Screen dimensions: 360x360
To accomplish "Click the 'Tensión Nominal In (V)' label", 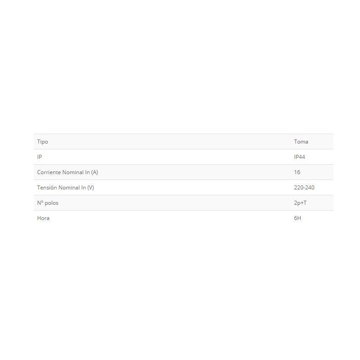I will point(66,188).
